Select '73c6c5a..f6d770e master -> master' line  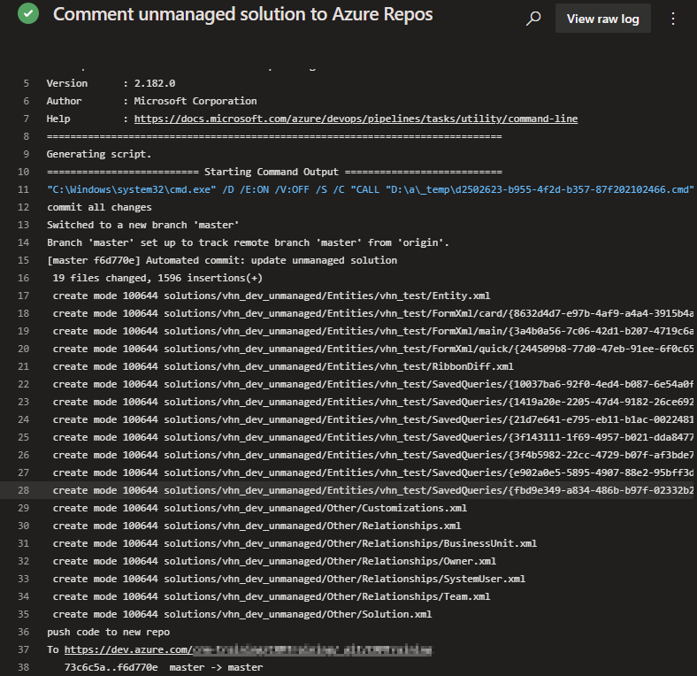tap(164, 667)
